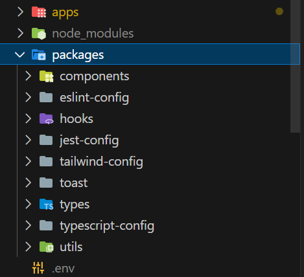Click the green node_modules folder icon
The height and width of the screenshot is (277, 304).
[39, 34]
